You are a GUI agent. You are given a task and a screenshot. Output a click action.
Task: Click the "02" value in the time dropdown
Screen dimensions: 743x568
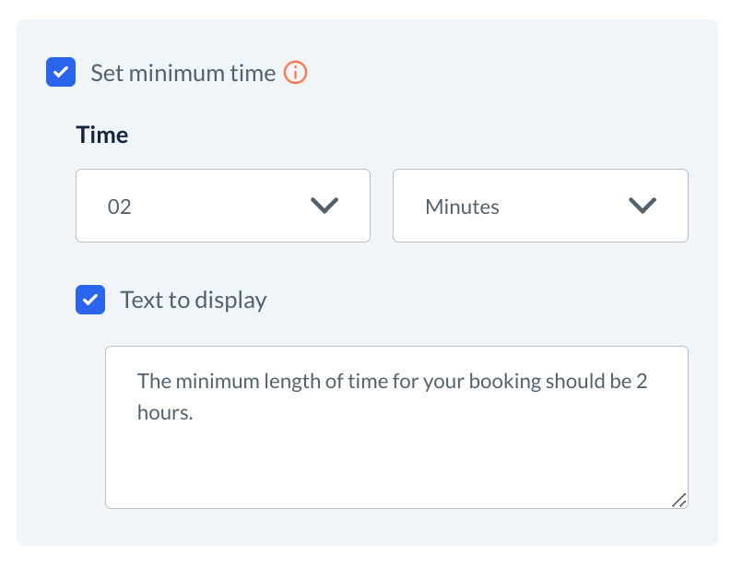(120, 207)
